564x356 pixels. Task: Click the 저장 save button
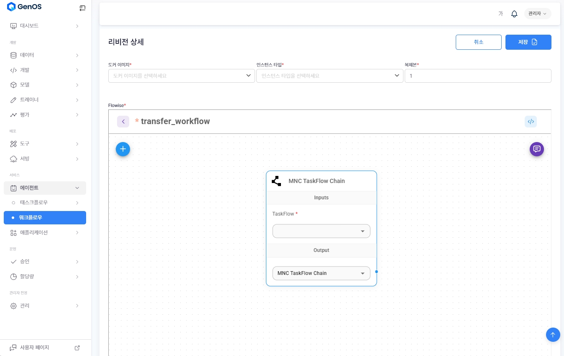click(x=528, y=42)
